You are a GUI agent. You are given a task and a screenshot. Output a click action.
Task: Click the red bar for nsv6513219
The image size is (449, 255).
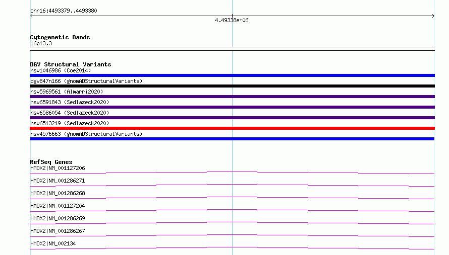click(232, 128)
